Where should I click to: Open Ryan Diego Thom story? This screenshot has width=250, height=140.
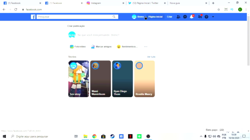(x=122, y=79)
